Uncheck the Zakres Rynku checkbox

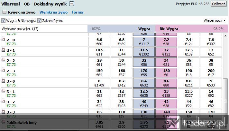coord(39,21)
